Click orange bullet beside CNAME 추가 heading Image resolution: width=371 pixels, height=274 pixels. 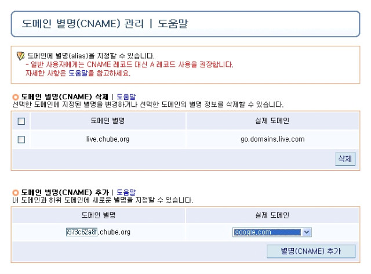tap(16, 193)
